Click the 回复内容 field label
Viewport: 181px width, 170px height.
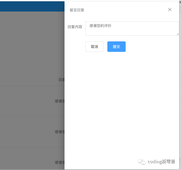tap(75, 27)
